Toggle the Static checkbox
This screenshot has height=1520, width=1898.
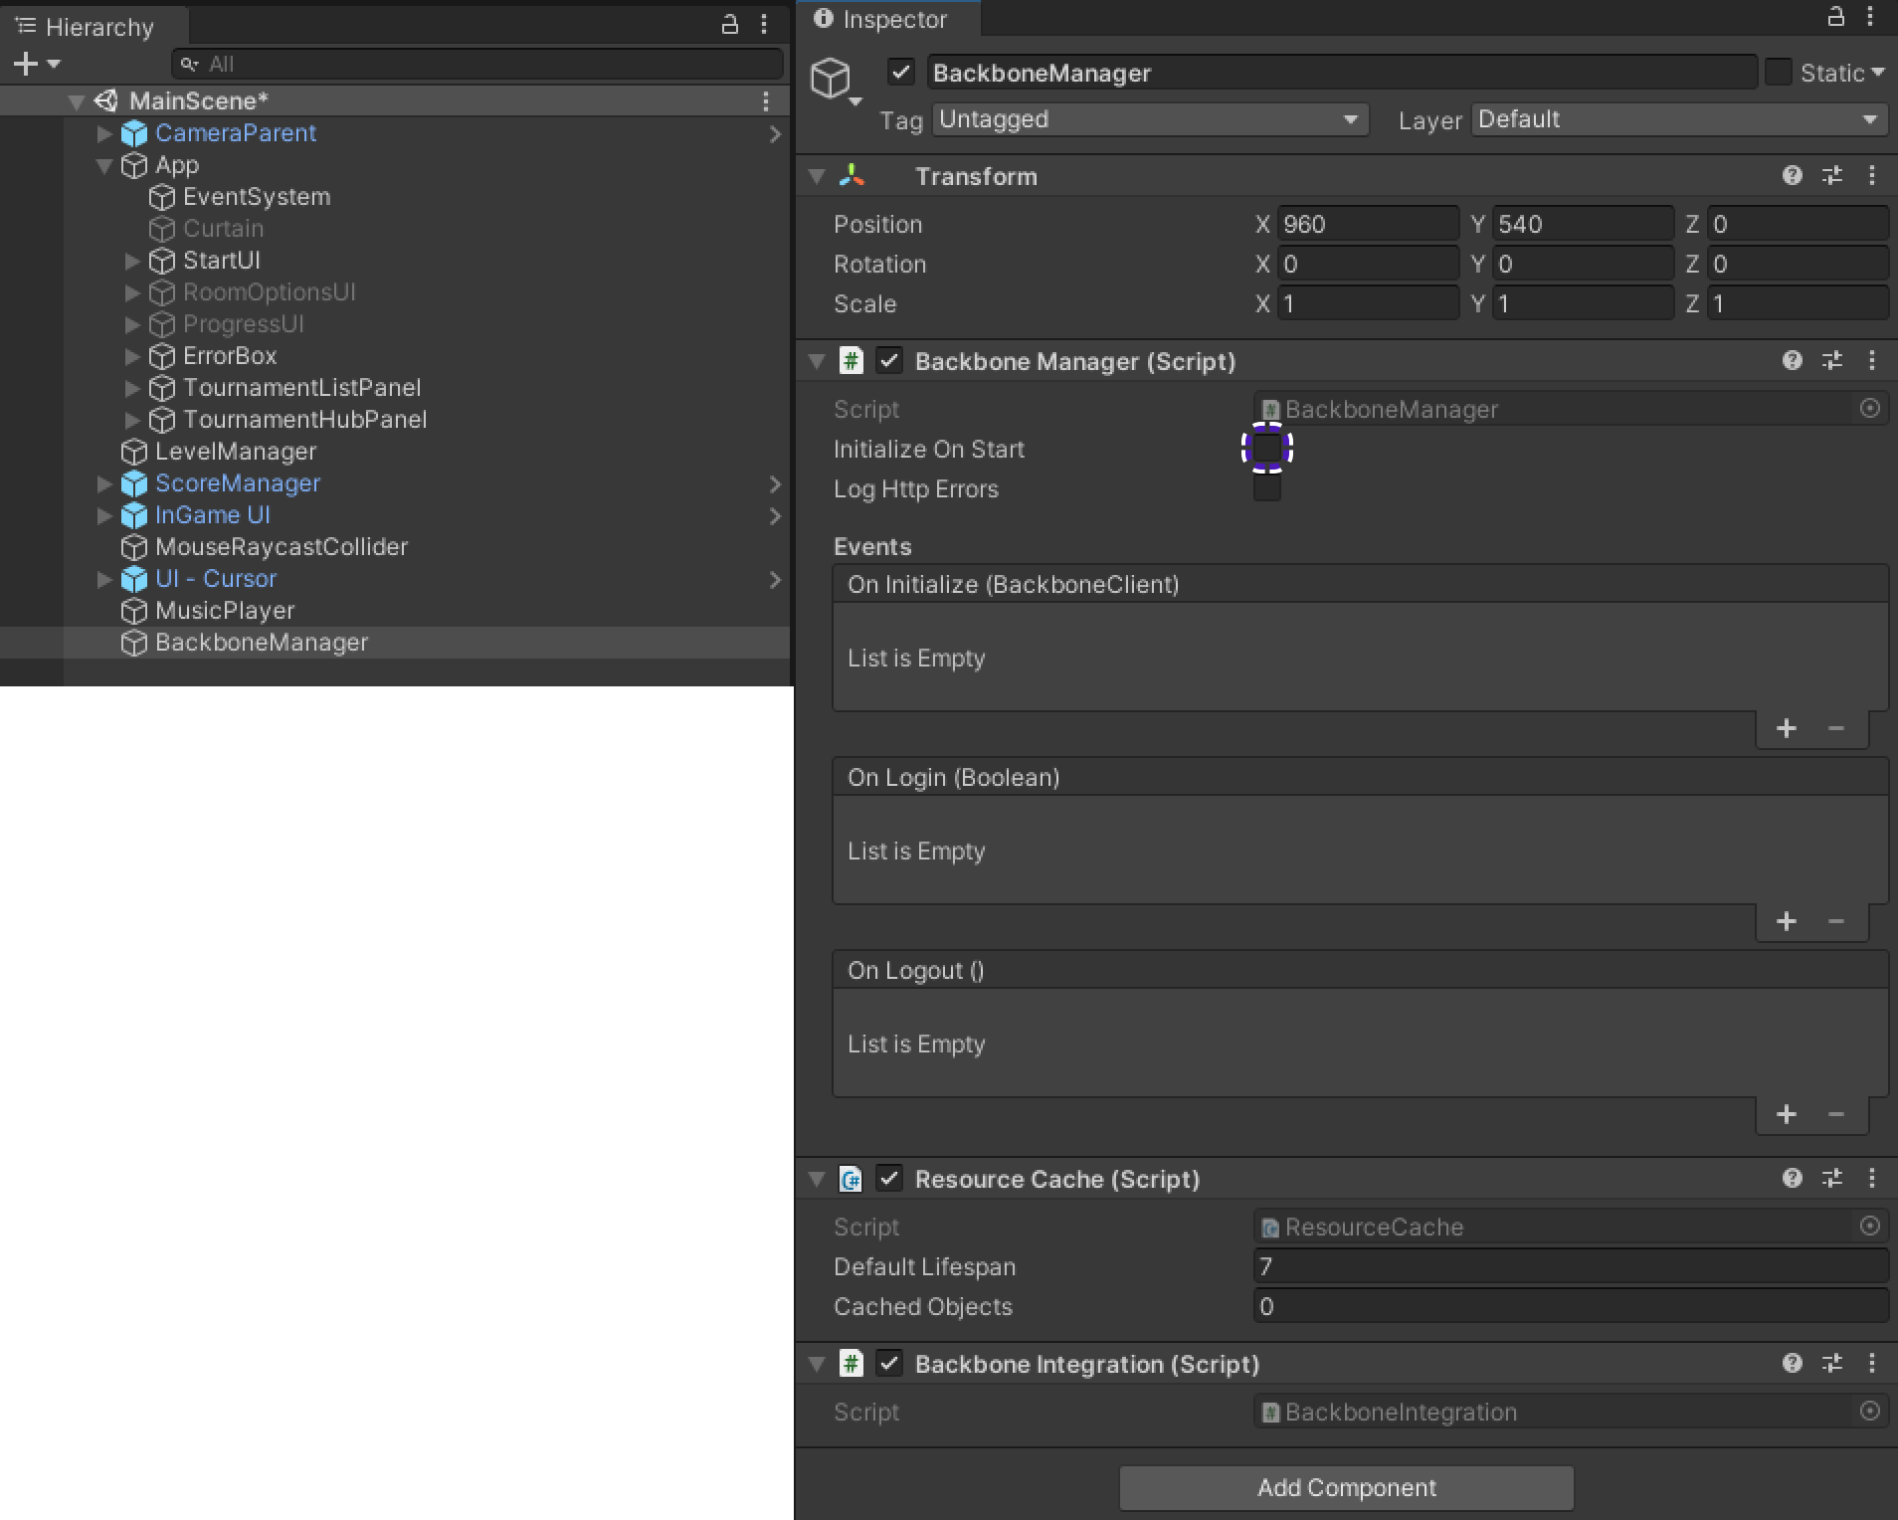[1778, 73]
